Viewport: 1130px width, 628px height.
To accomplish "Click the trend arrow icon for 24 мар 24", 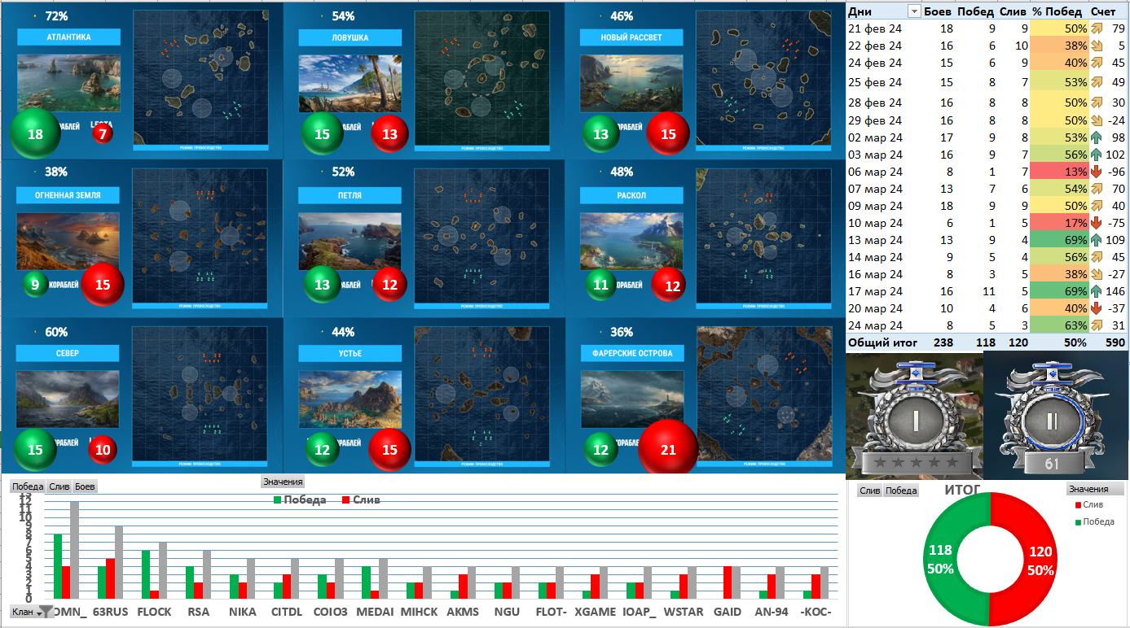I will pos(1097,325).
